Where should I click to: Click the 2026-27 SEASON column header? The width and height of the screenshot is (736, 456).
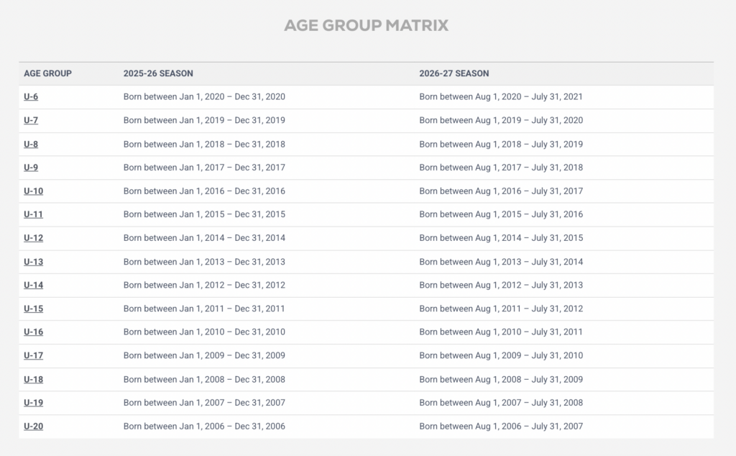tap(454, 73)
